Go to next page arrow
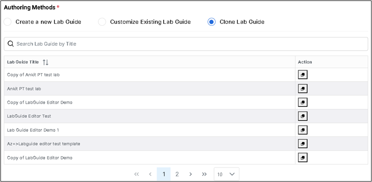Viewport: 372px width, 182px height. [x=190, y=174]
